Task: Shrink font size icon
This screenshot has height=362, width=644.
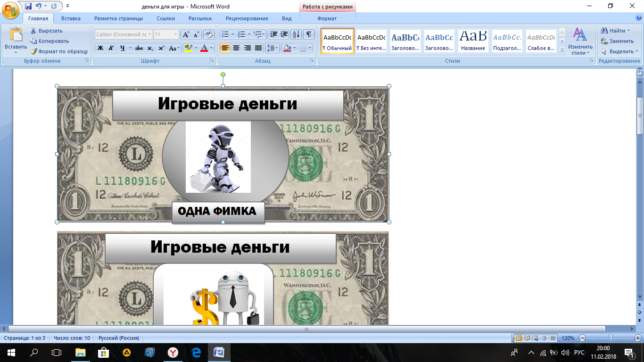Action: (x=196, y=34)
